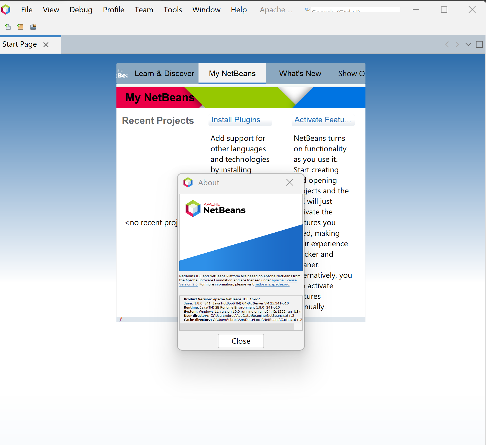Click the Show On Startup option
The height and width of the screenshot is (445, 486).
pos(351,74)
